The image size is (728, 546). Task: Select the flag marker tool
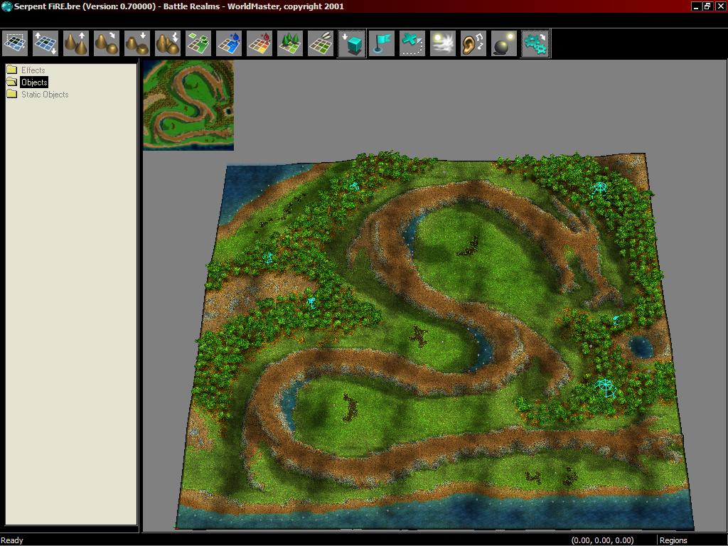tap(382, 43)
